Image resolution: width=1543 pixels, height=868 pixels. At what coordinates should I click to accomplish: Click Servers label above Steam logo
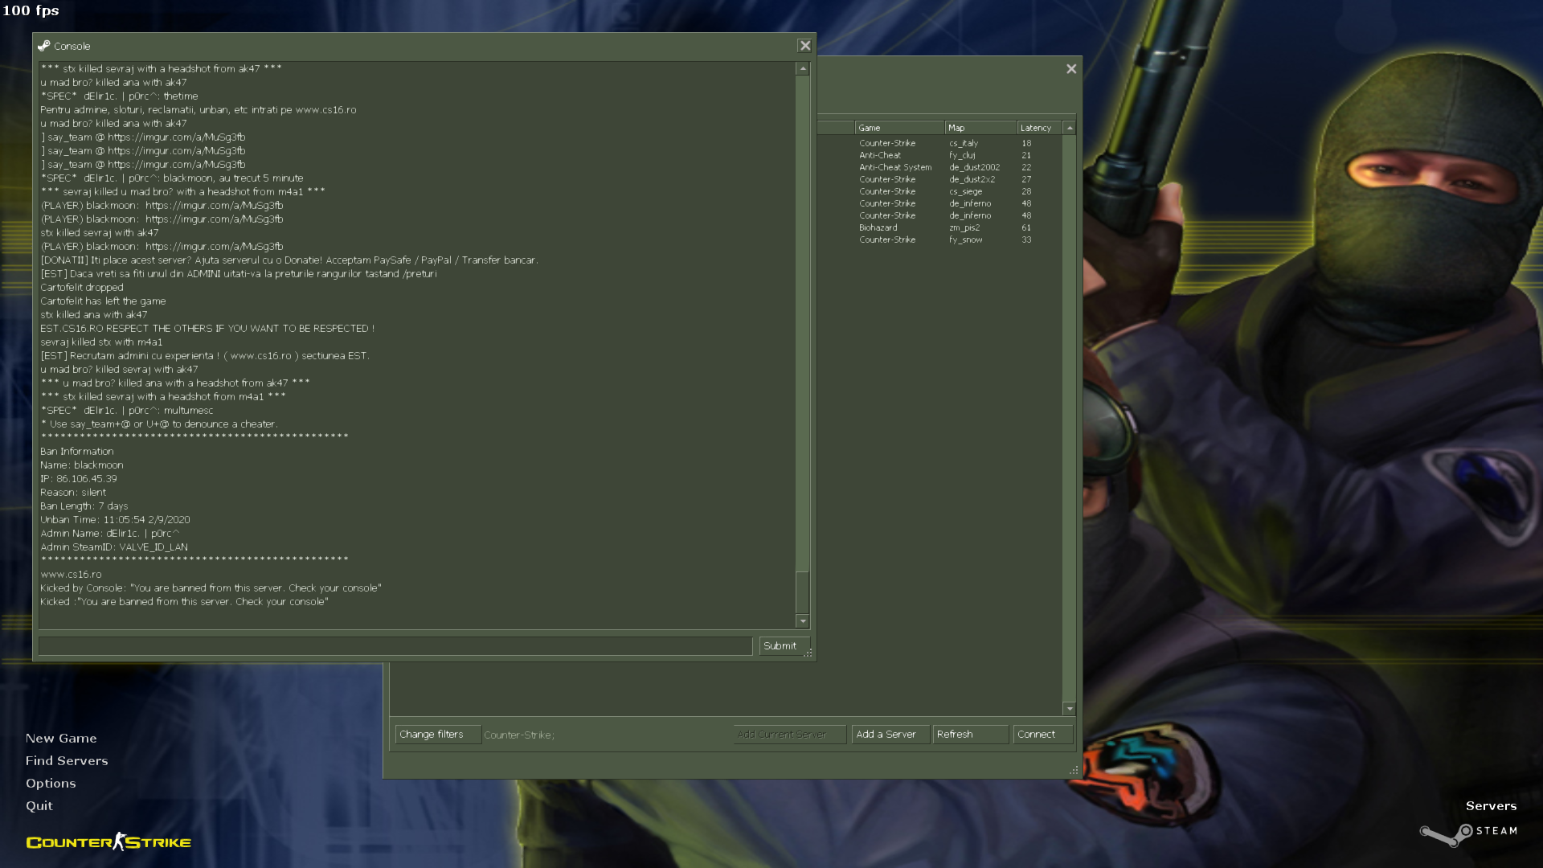click(1491, 806)
